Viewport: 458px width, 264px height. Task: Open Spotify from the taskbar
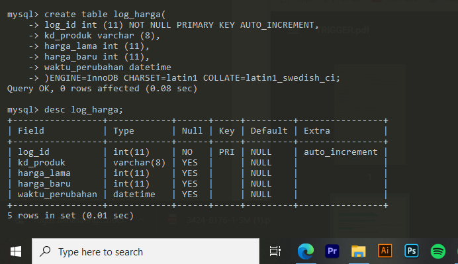coord(438,251)
